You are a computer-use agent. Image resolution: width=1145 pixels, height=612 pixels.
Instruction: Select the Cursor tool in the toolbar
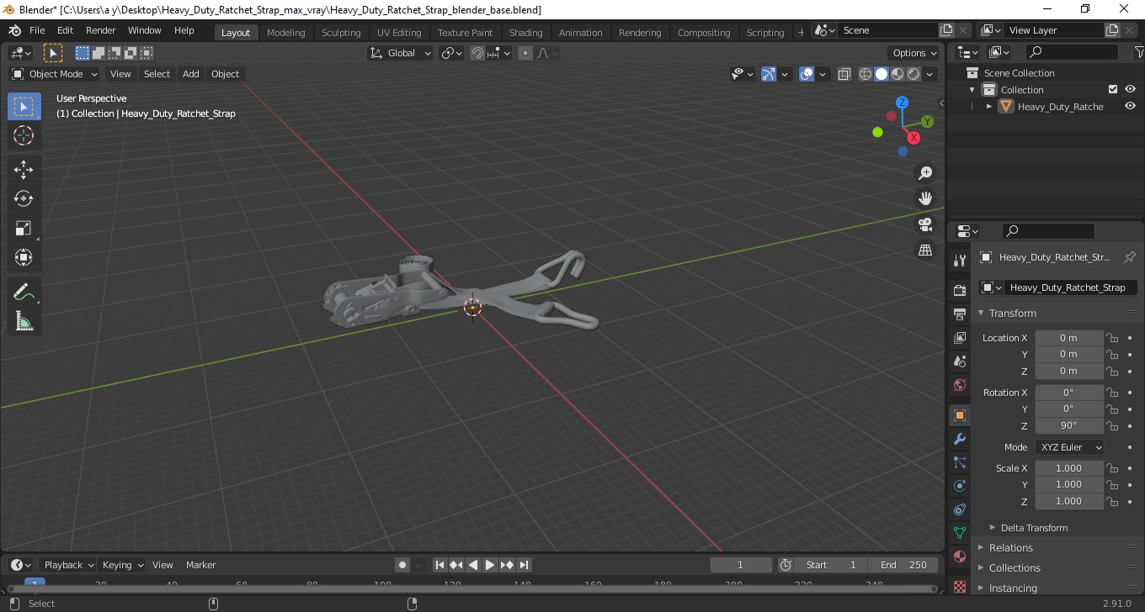click(24, 135)
